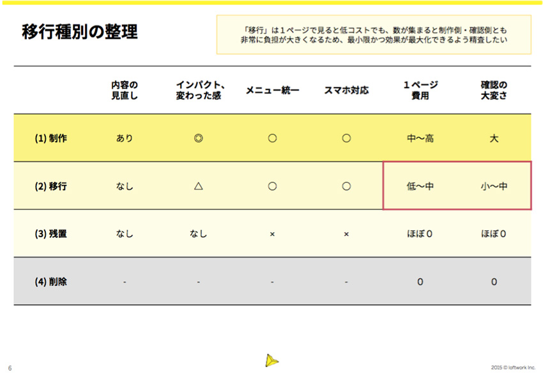This screenshot has height=377, width=543.
Task: Click the なし cell in the 移行 row
Action: coord(125,186)
